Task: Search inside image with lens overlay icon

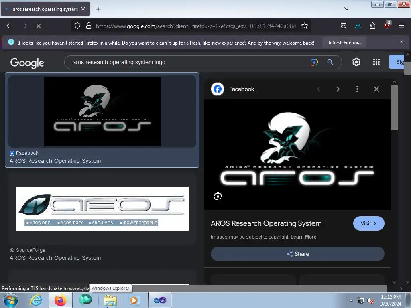Action: 218,196
